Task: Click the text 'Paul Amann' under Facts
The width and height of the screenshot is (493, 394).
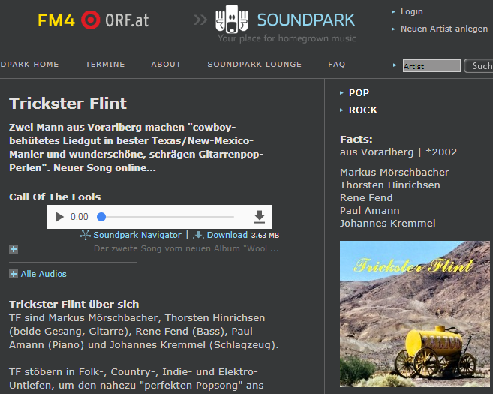Action: pyautogui.click(x=369, y=210)
